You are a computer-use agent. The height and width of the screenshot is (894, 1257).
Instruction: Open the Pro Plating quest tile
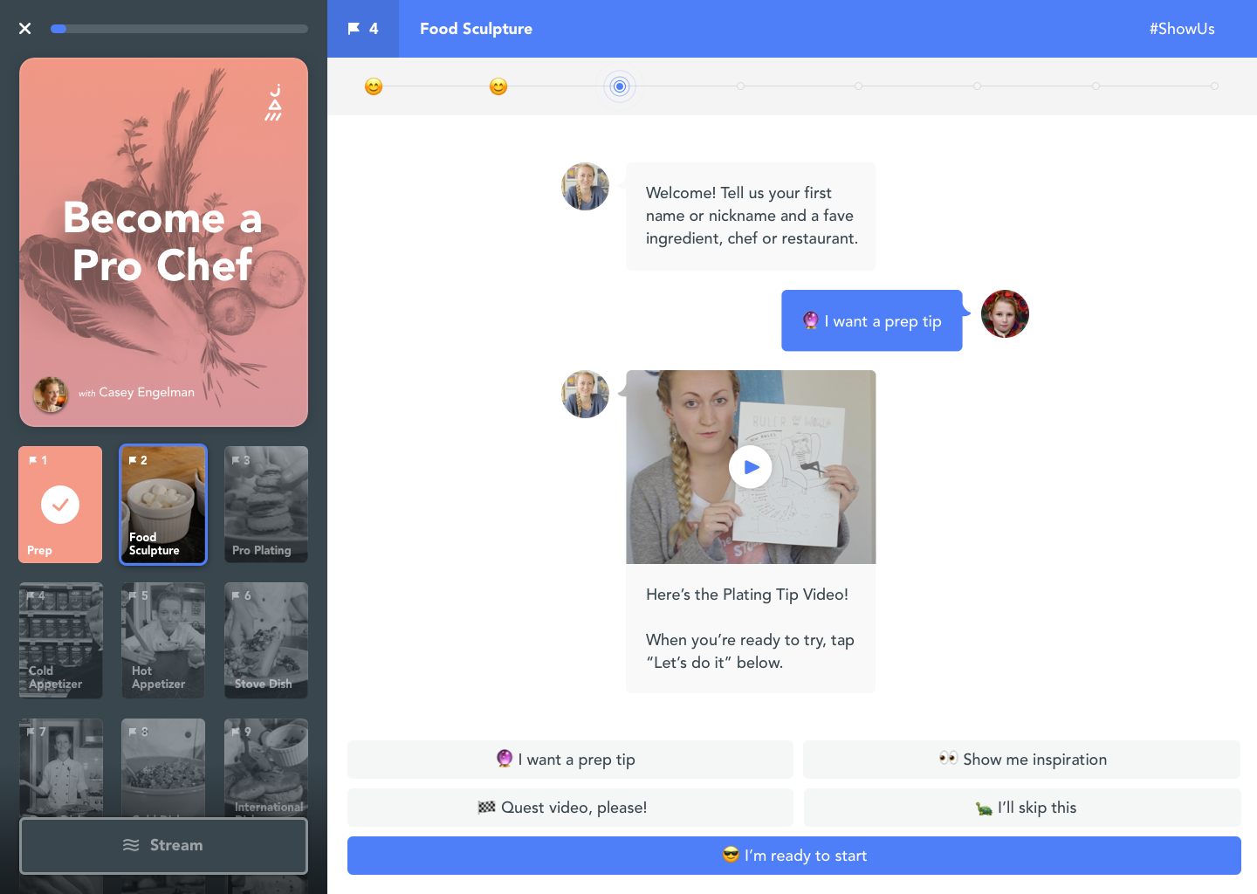pos(266,505)
